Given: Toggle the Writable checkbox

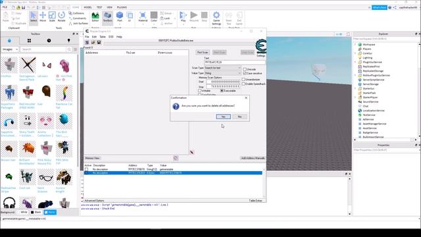Looking at the screenshot, I should coord(199,91).
